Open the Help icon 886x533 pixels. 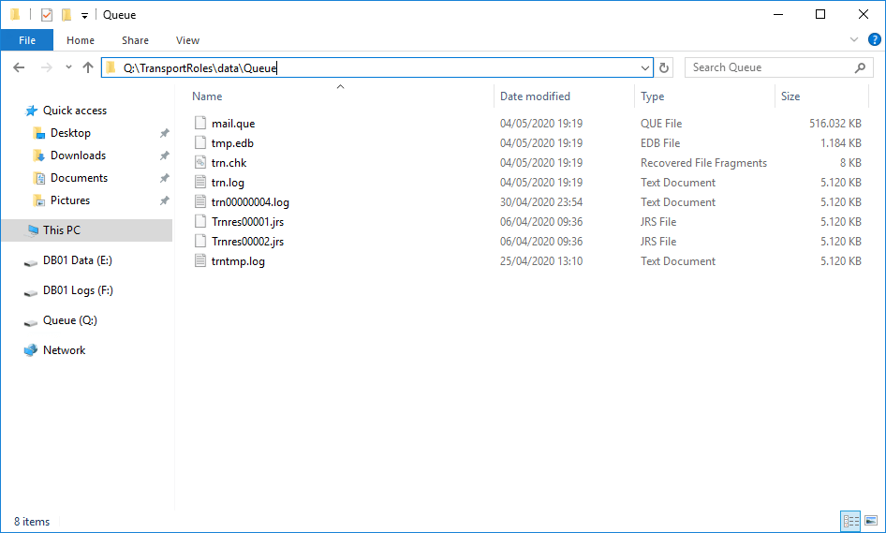click(874, 39)
